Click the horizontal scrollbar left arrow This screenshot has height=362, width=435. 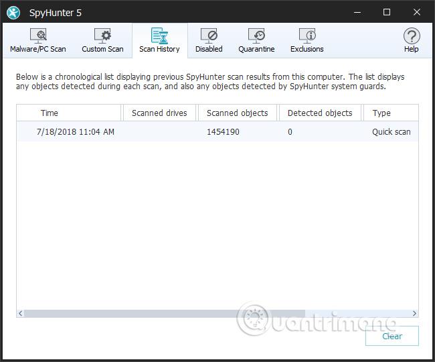tap(20, 313)
